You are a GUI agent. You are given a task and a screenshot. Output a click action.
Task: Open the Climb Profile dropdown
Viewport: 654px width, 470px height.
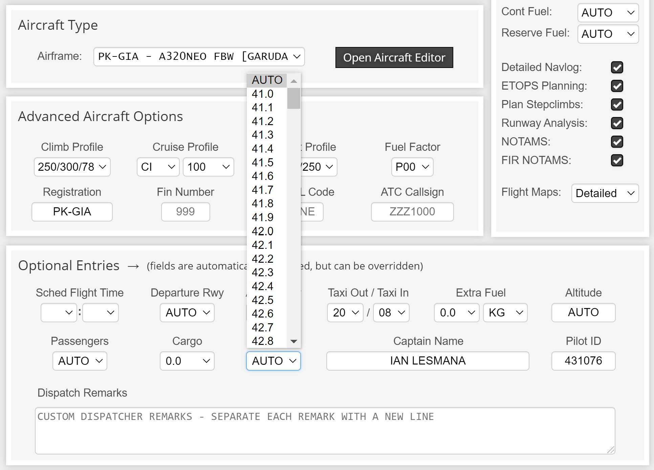(72, 167)
